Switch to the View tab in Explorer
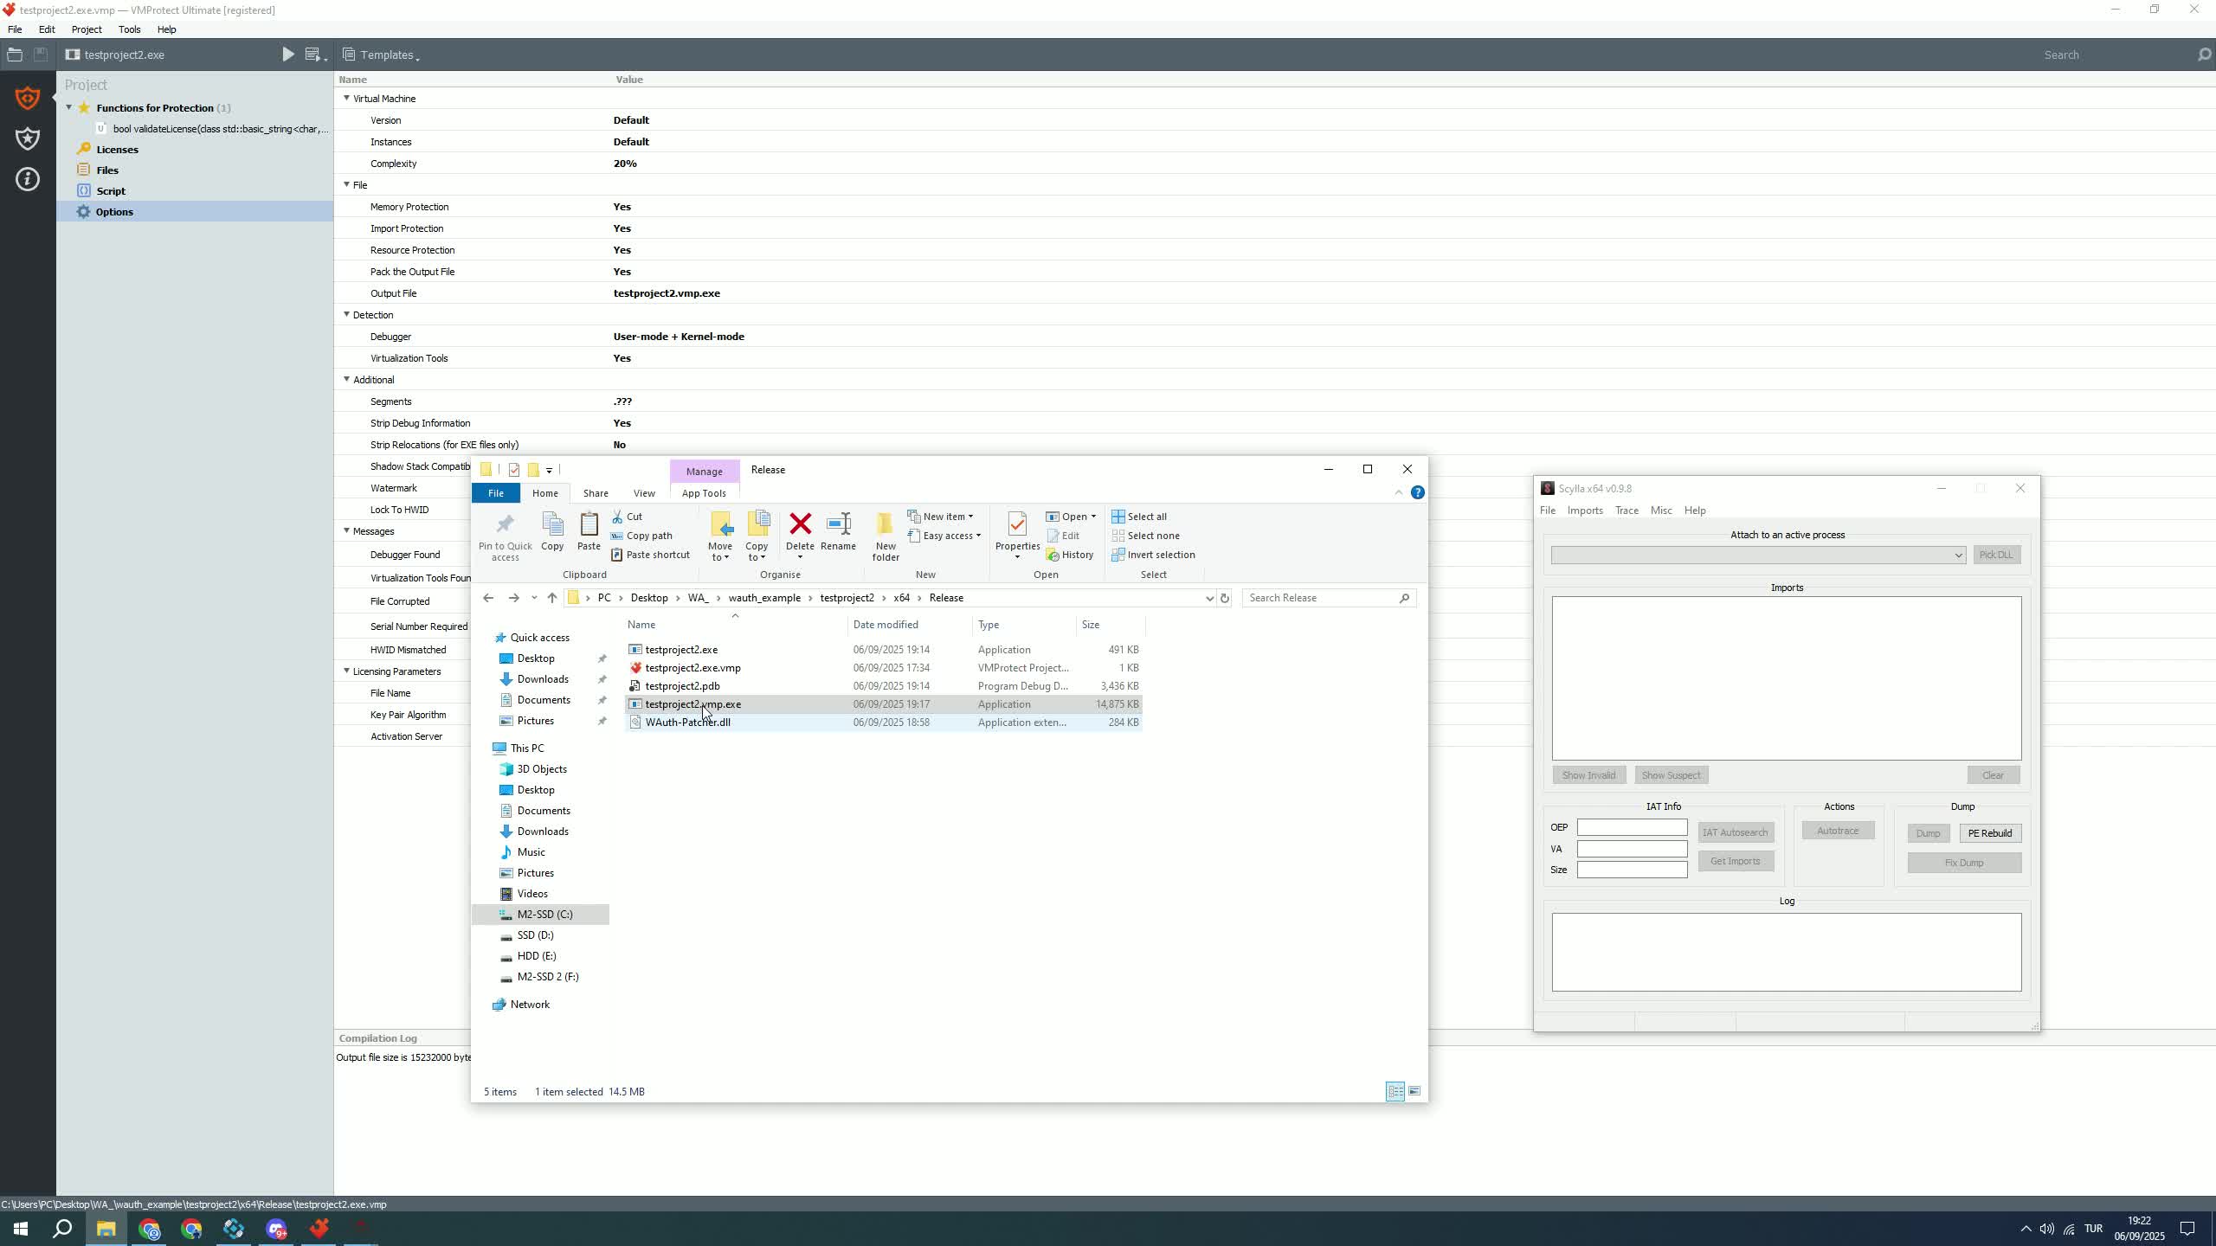 (644, 493)
